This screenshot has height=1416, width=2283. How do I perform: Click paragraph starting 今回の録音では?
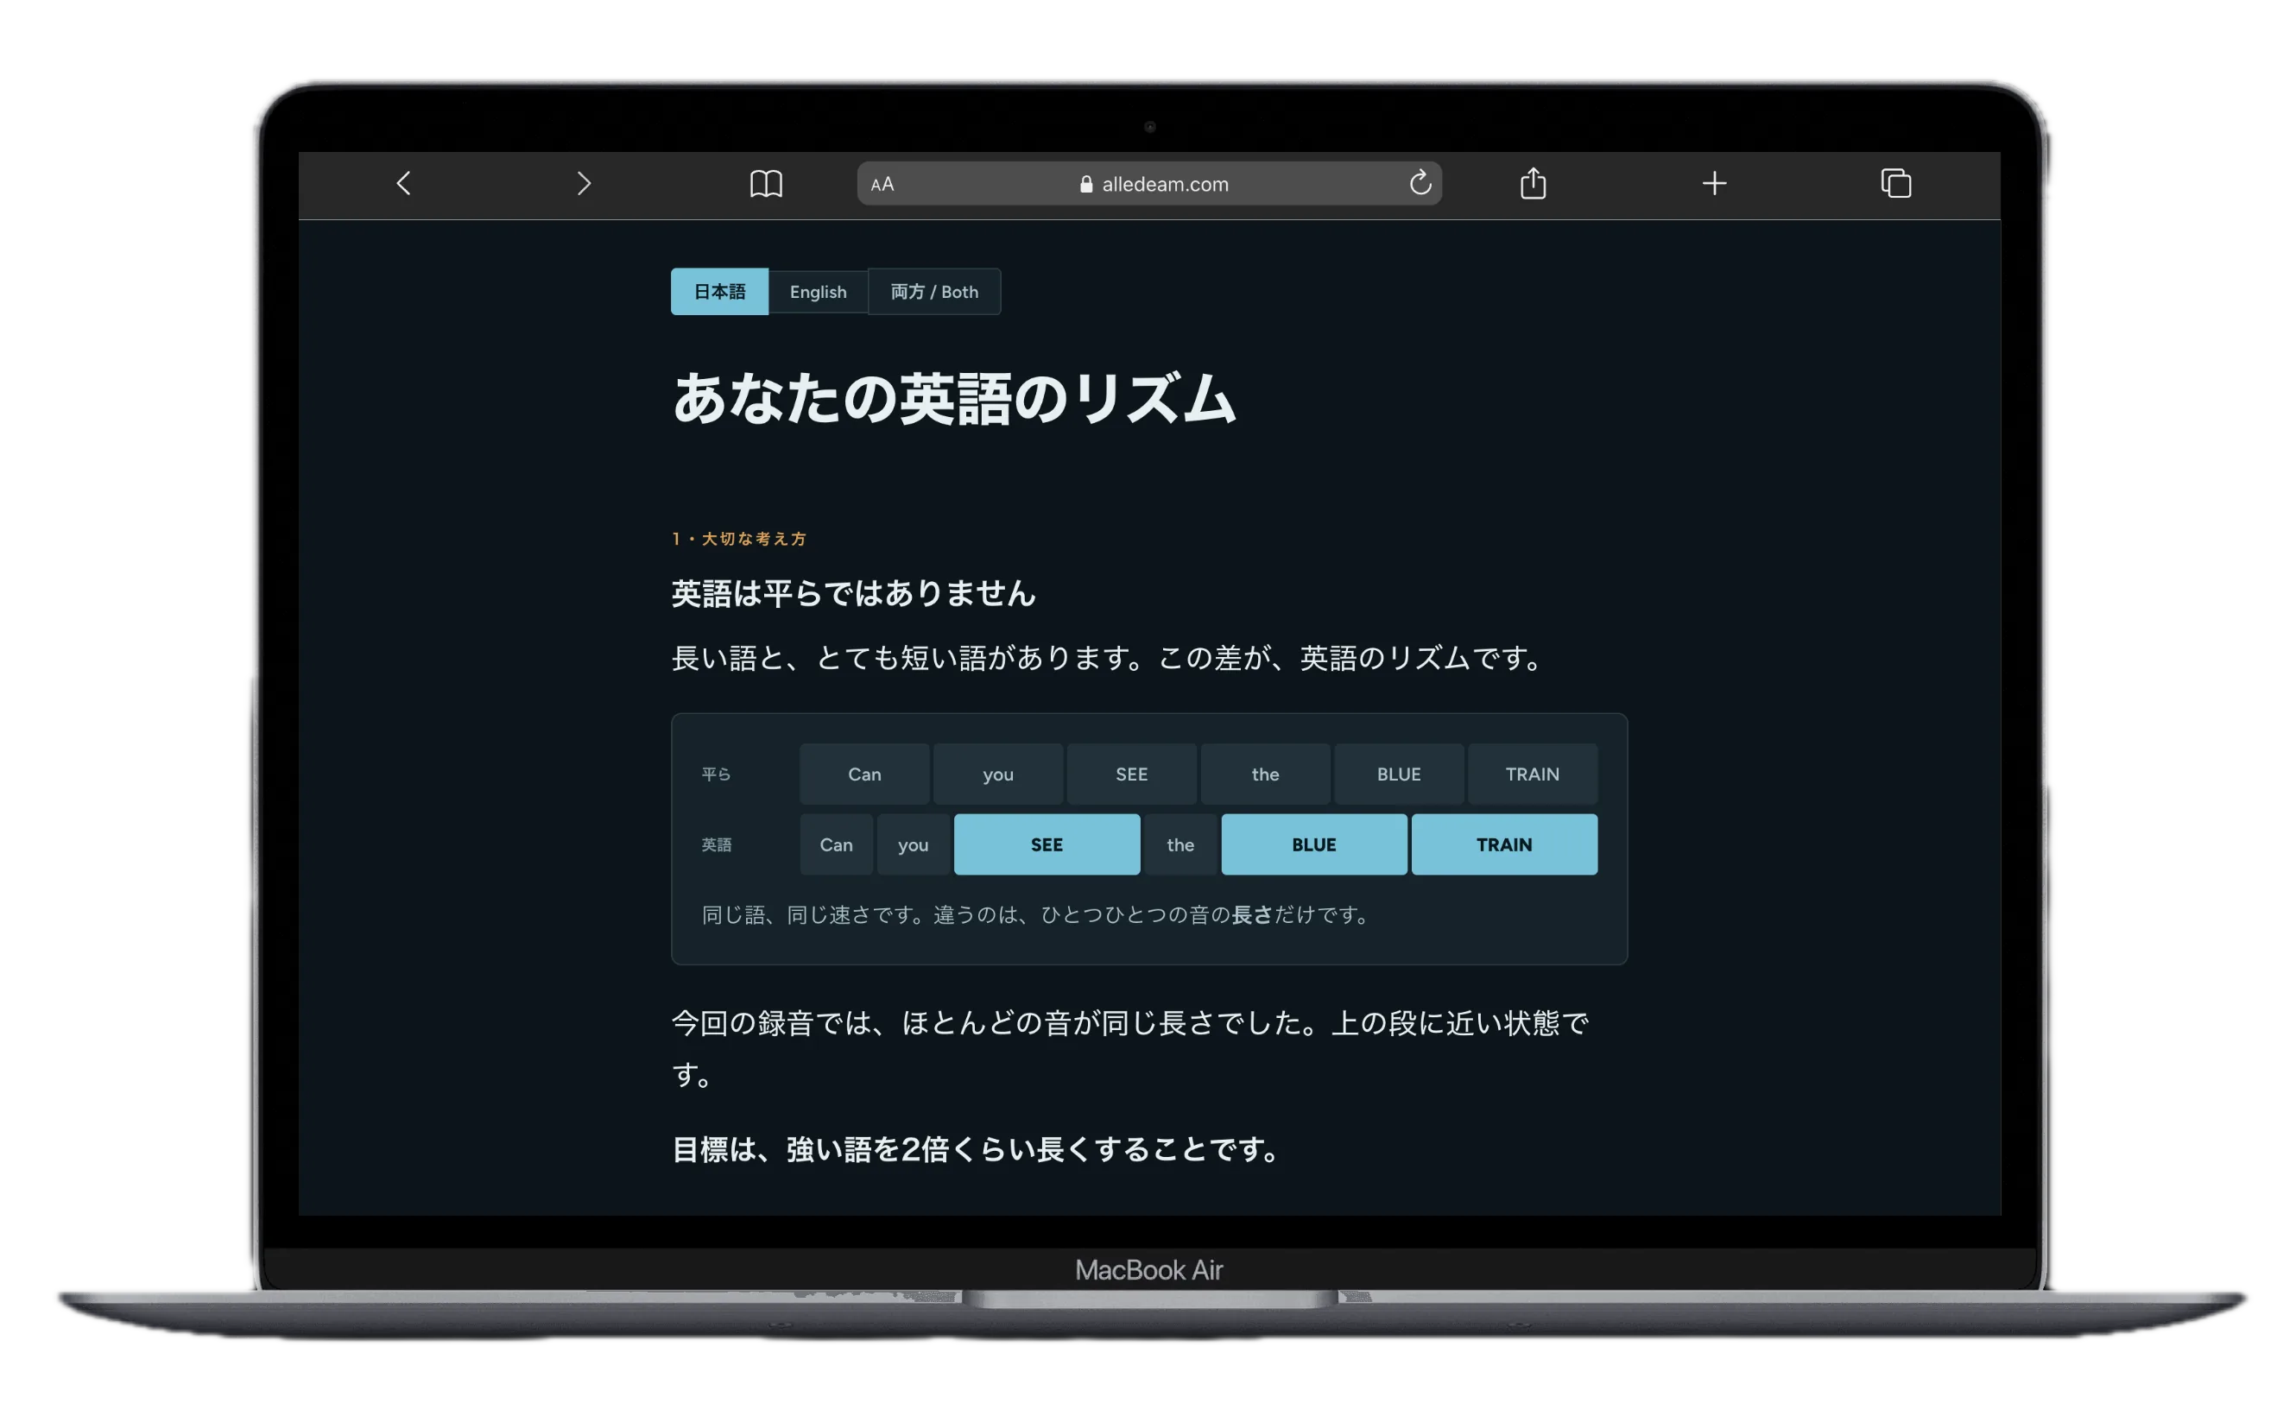click(1129, 1047)
